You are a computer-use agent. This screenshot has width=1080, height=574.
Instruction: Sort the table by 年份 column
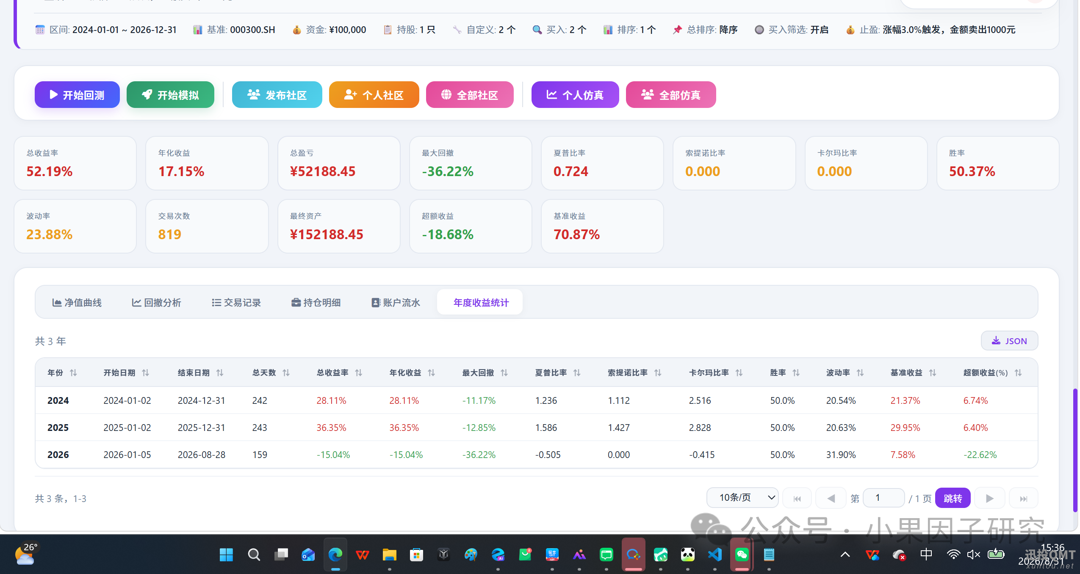tap(73, 373)
